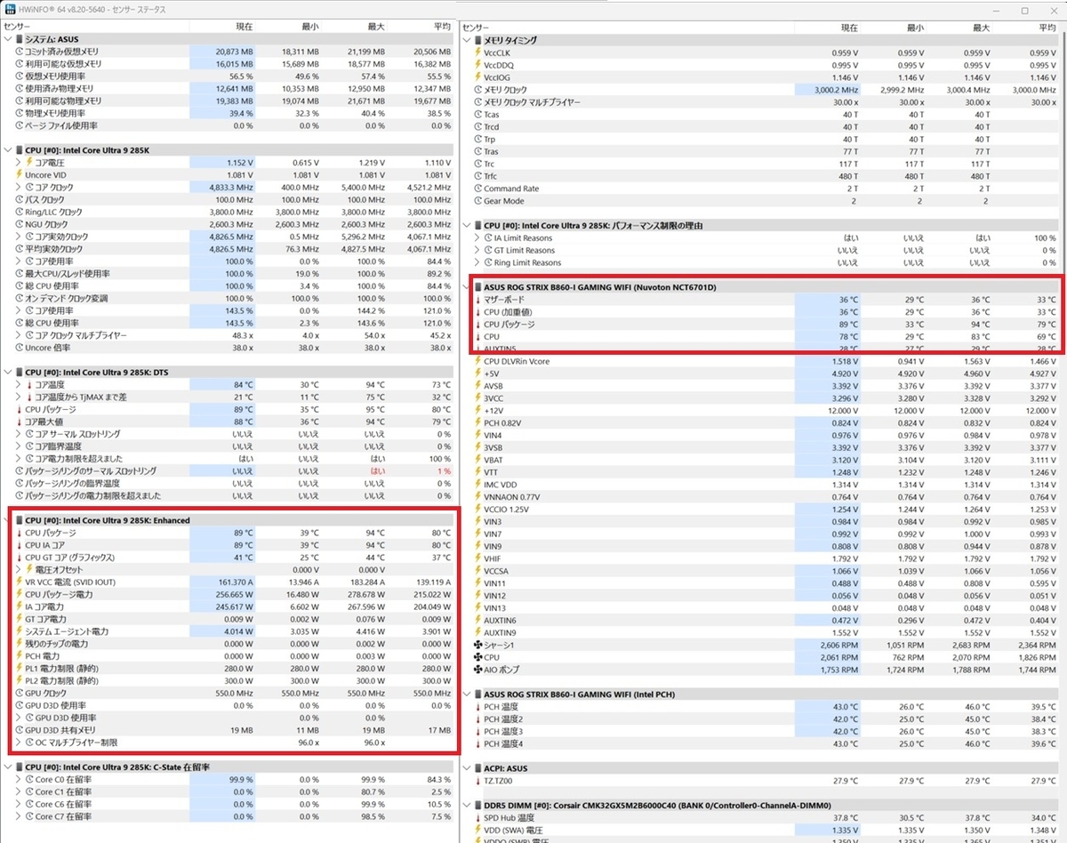Click icon beside Command Rate row

pos(478,189)
